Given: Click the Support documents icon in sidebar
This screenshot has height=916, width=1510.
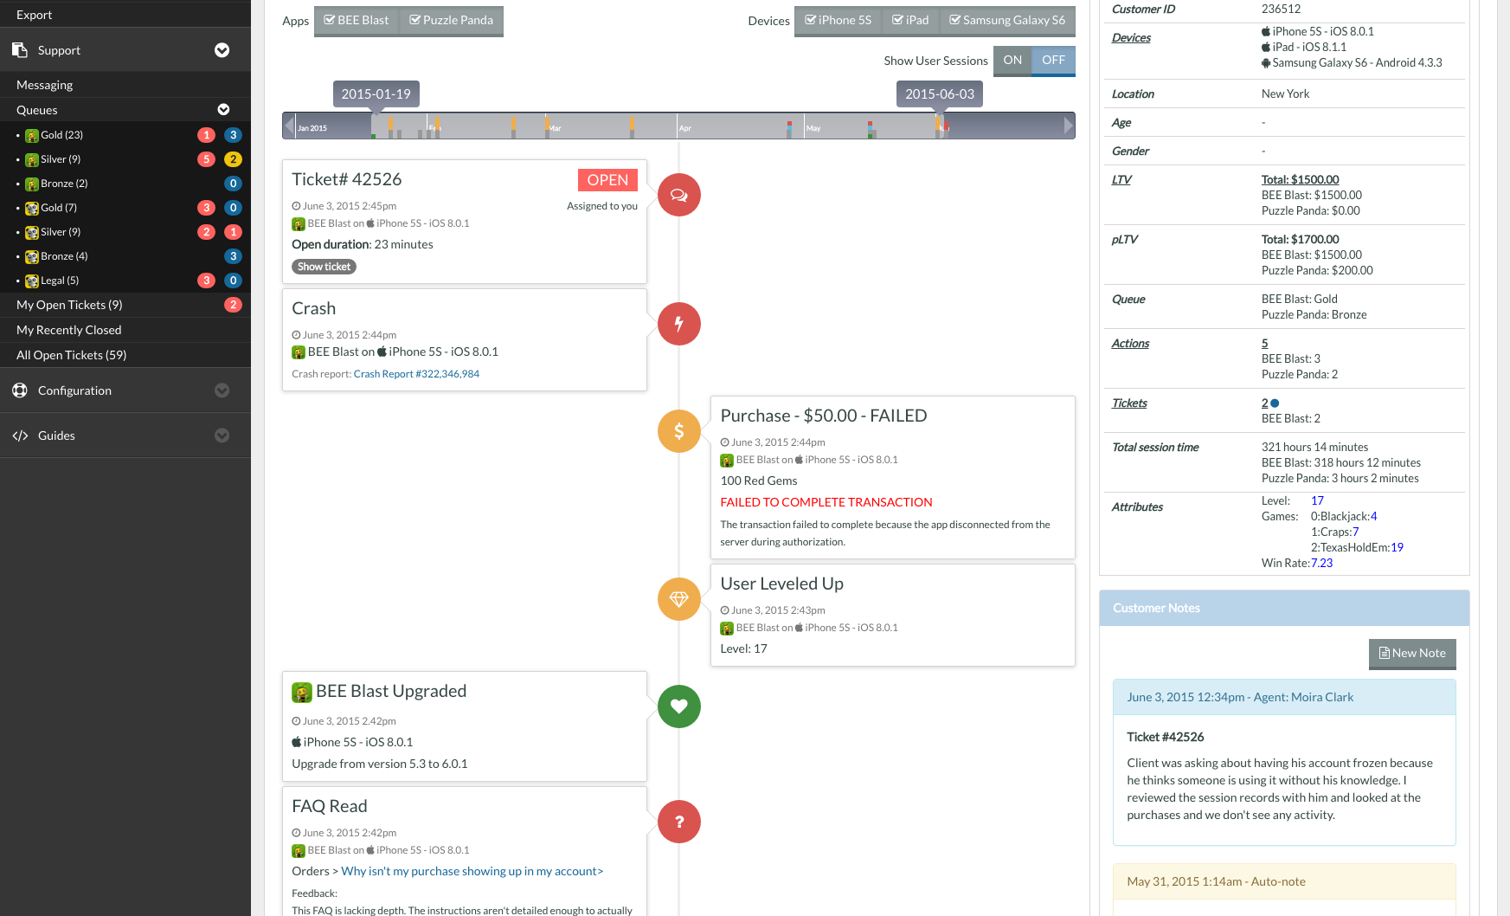Looking at the screenshot, I should coord(20,50).
